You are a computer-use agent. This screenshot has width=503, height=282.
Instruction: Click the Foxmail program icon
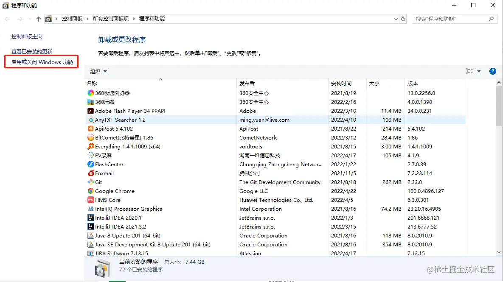click(x=91, y=173)
